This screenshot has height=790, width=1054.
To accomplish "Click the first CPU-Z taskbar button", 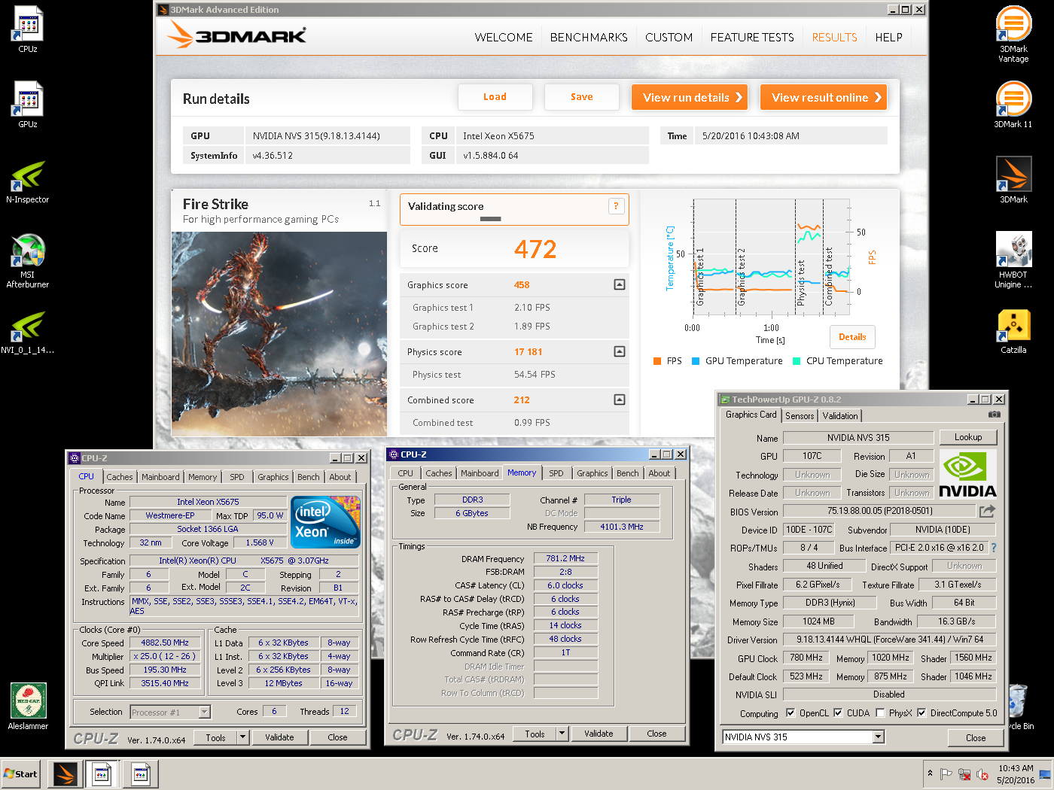I will pos(103,773).
